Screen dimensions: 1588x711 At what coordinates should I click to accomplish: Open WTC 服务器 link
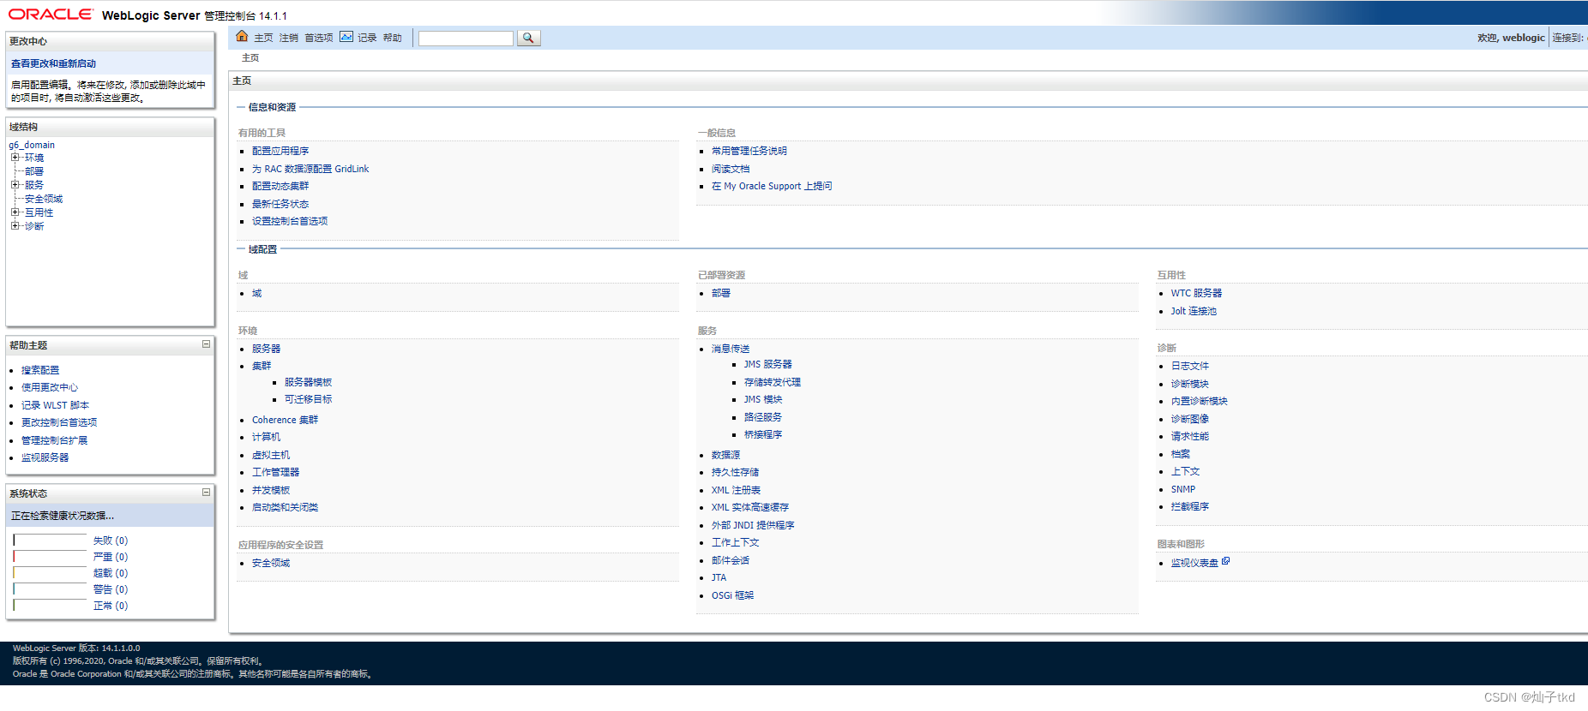pyautogui.click(x=1196, y=293)
